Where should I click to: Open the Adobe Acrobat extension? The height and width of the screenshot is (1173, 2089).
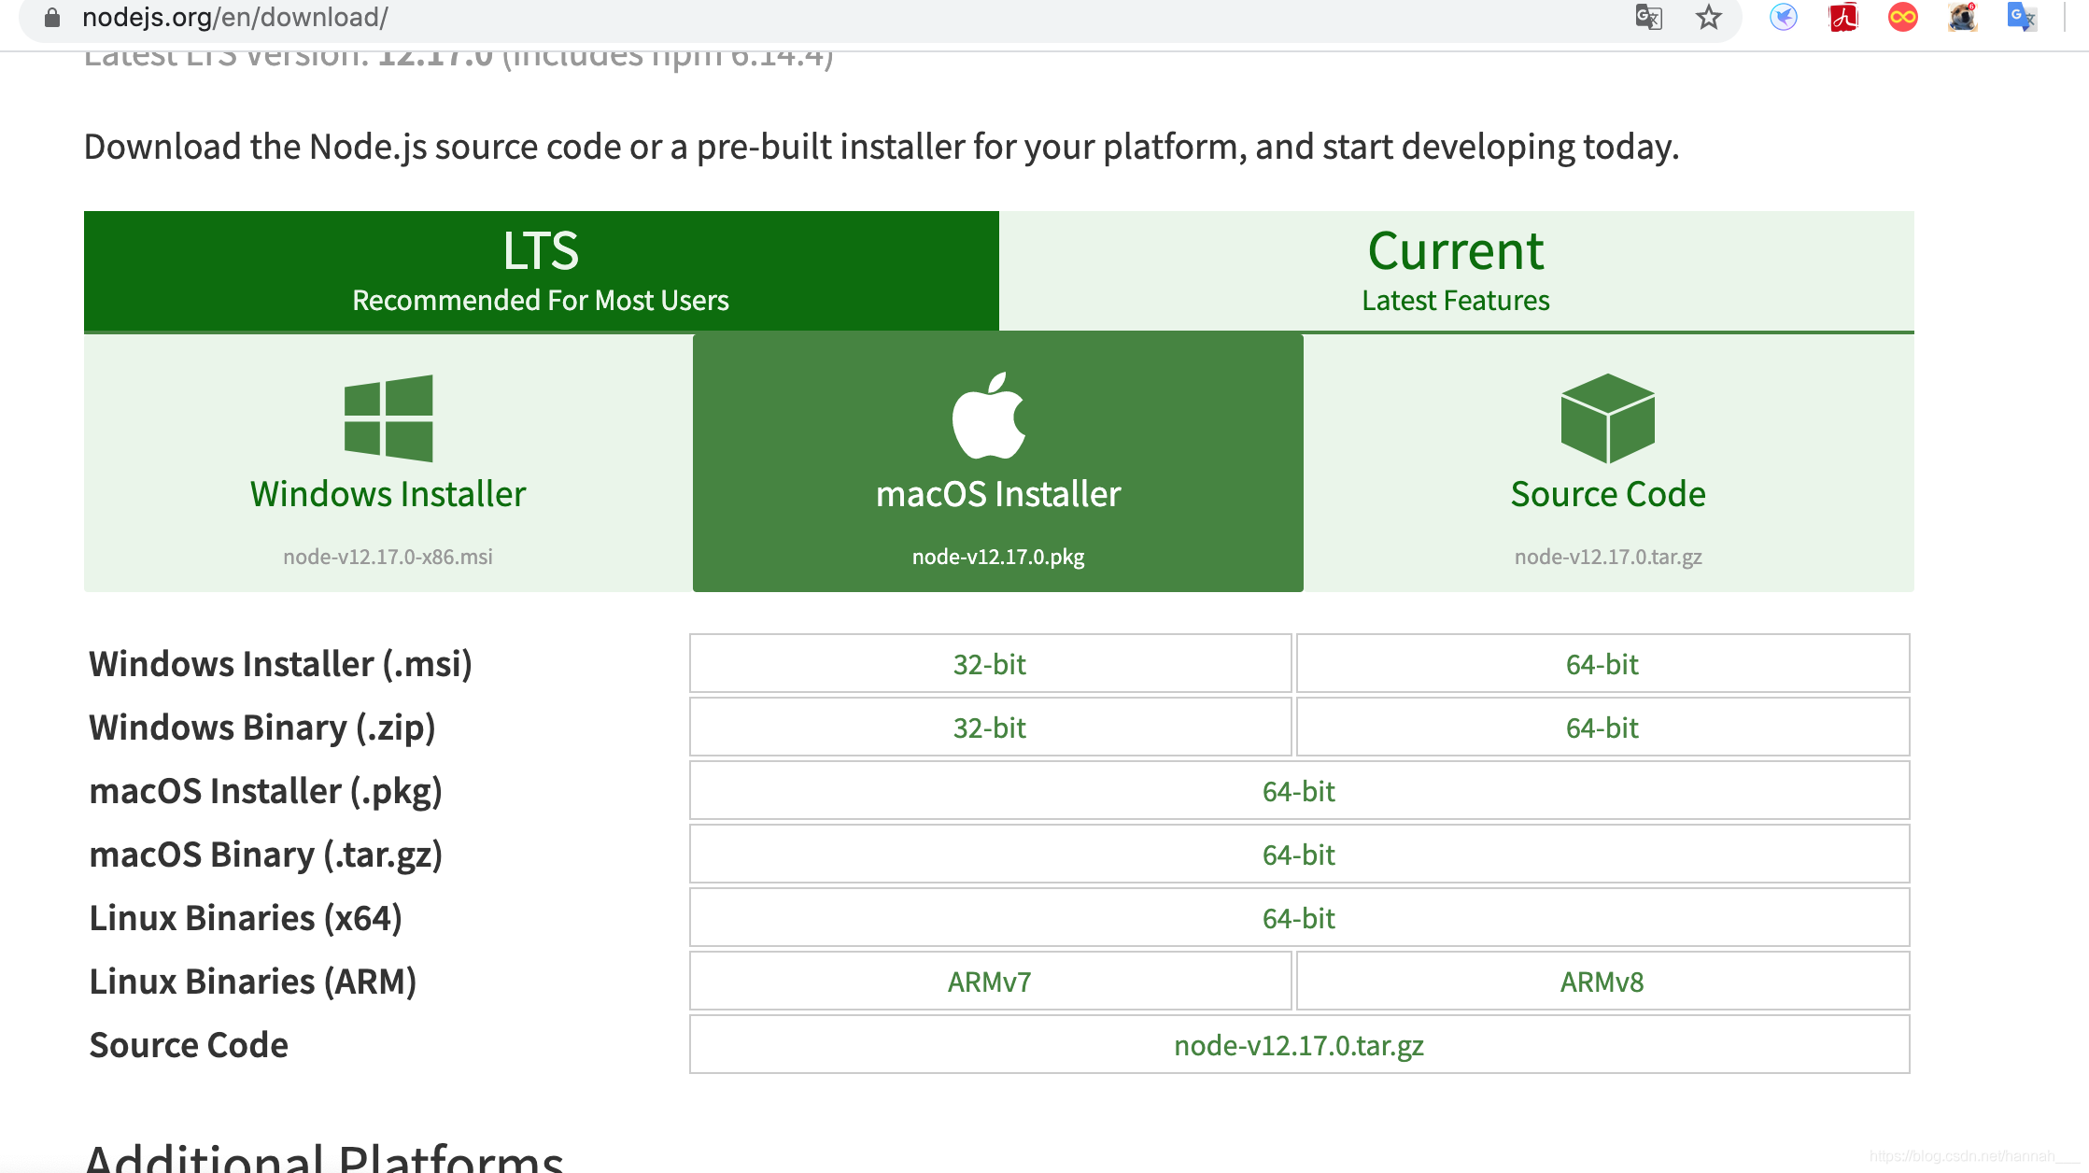tap(1842, 17)
